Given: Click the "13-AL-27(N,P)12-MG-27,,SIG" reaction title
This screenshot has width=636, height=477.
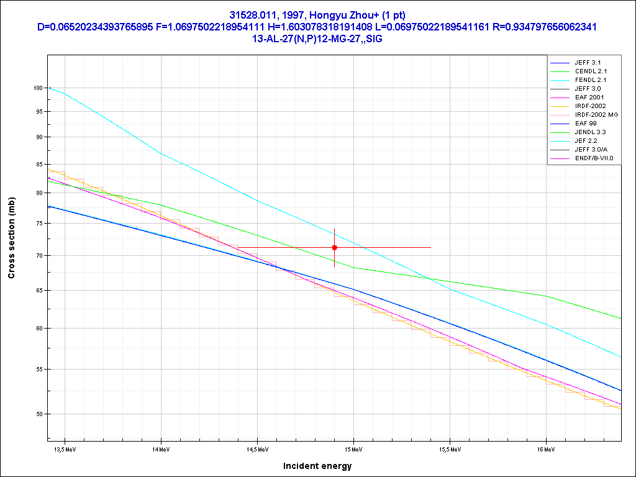Looking at the screenshot, I should pyautogui.click(x=317, y=39).
